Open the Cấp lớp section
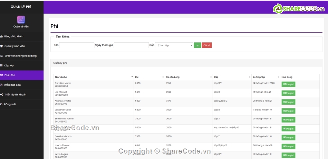Image resolution: width=328 pixels, height=159 pixels. click(x=22, y=65)
